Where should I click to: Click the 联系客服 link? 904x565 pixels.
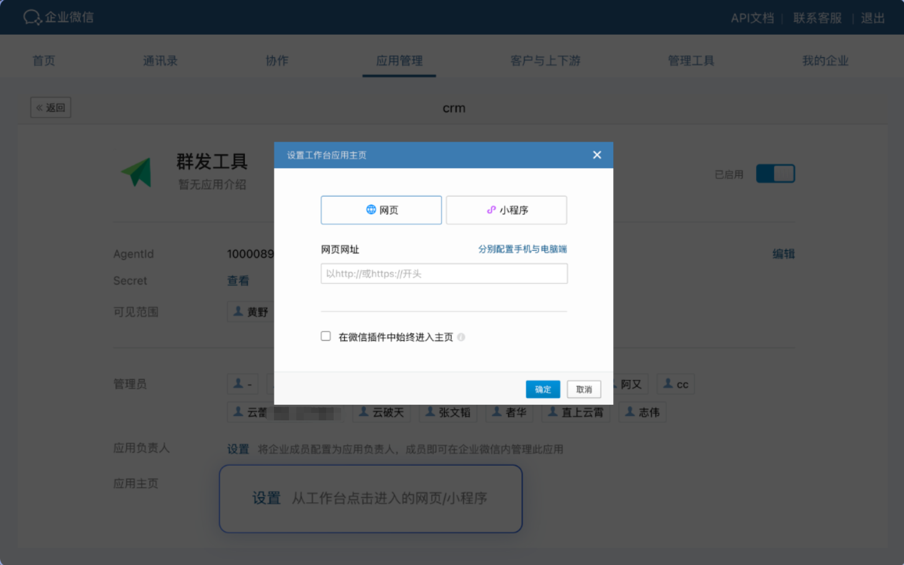pos(817,18)
